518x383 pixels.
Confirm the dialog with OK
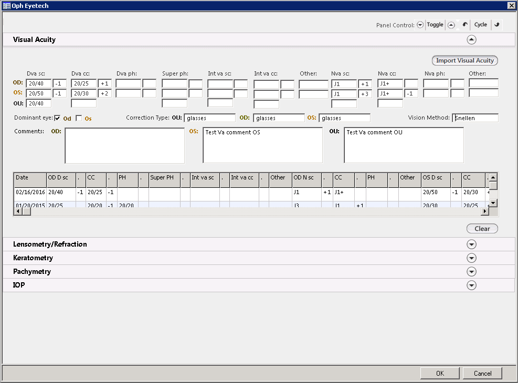pos(440,374)
